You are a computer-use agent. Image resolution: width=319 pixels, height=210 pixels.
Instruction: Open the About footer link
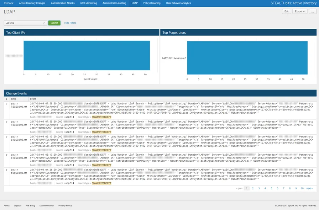click(7, 205)
